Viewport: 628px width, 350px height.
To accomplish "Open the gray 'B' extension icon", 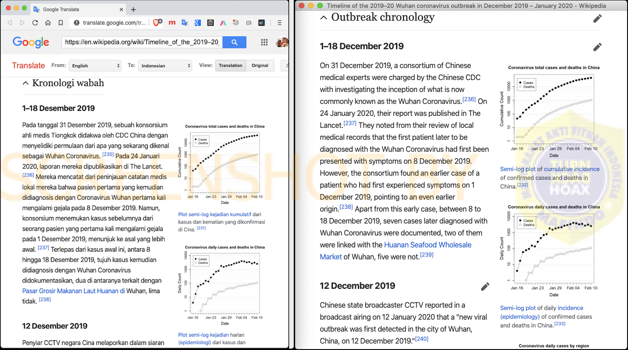I will point(249,23).
